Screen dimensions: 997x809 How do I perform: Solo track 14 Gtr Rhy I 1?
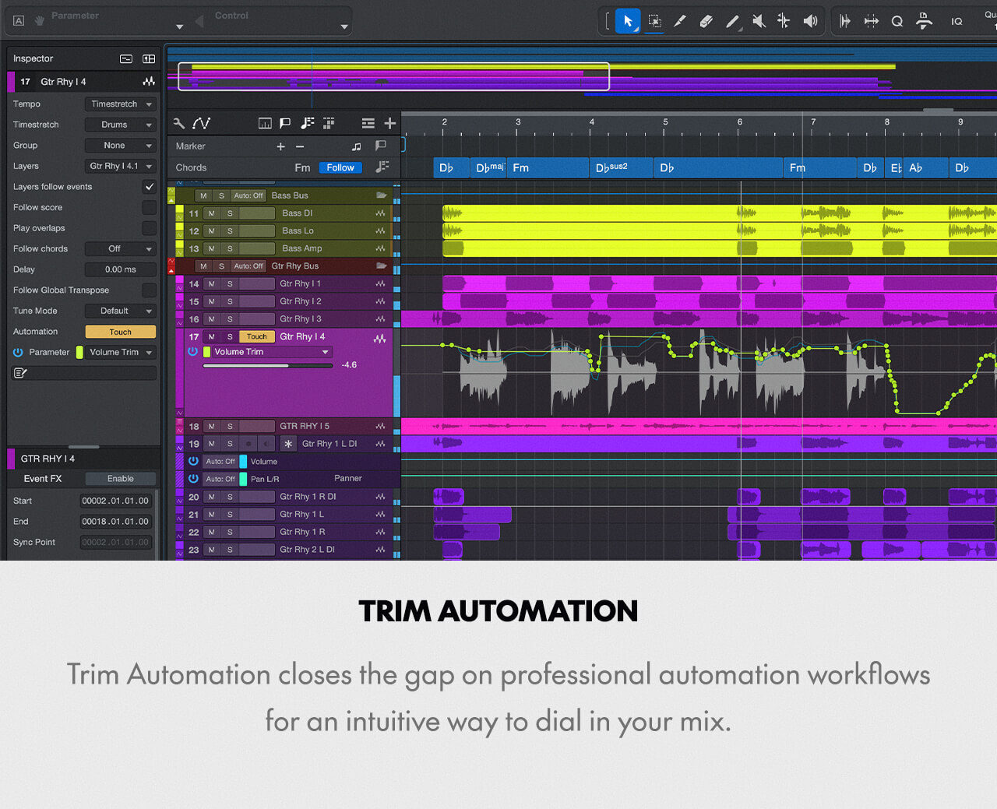(x=230, y=284)
